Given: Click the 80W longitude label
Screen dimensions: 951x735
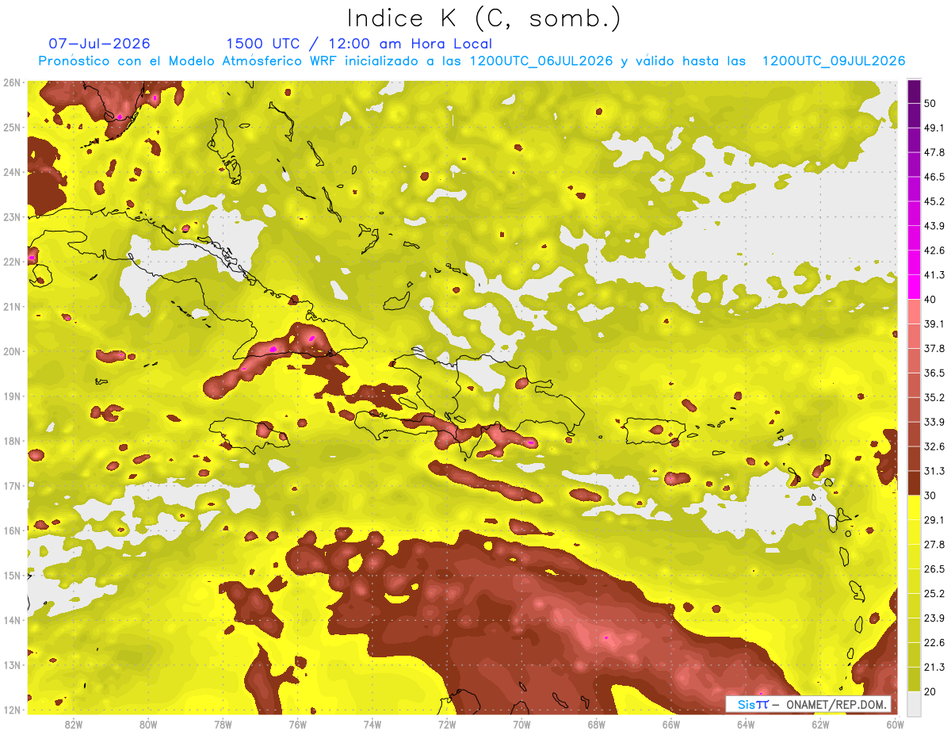Looking at the screenshot, I should 148,724.
